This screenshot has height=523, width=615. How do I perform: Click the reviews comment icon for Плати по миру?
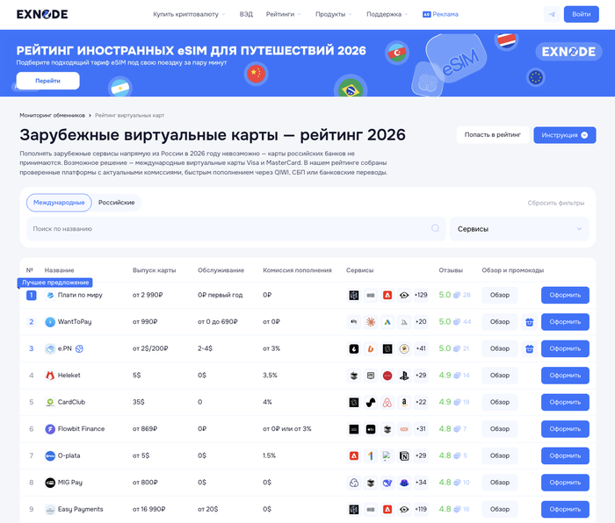tap(457, 296)
